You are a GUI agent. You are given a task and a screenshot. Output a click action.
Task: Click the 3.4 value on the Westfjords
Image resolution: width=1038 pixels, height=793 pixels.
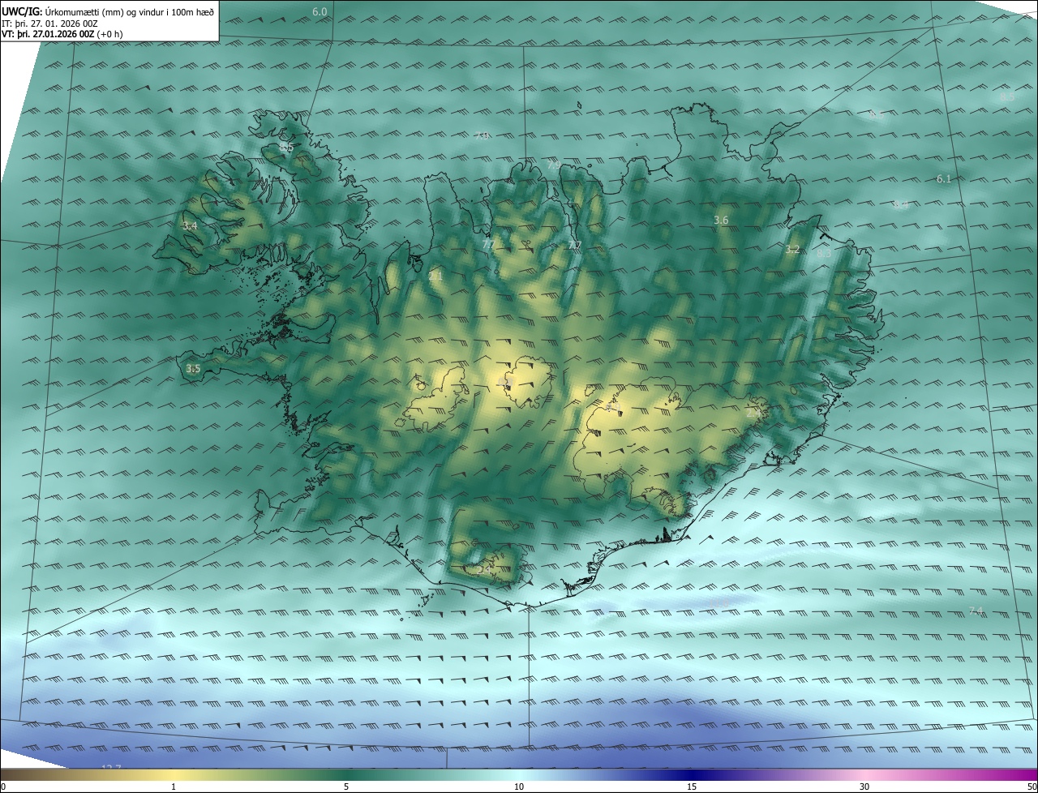(190, 226)
